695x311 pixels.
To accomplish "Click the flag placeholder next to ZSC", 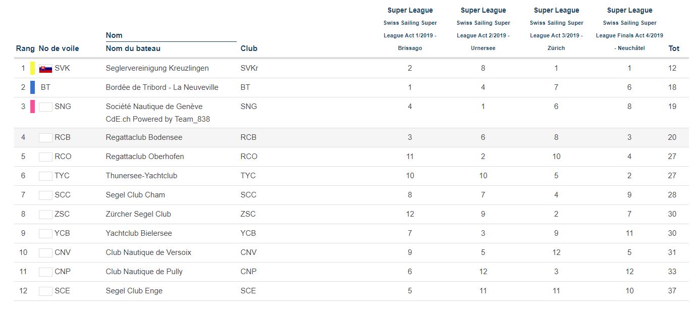I will (x=45, y=215).
